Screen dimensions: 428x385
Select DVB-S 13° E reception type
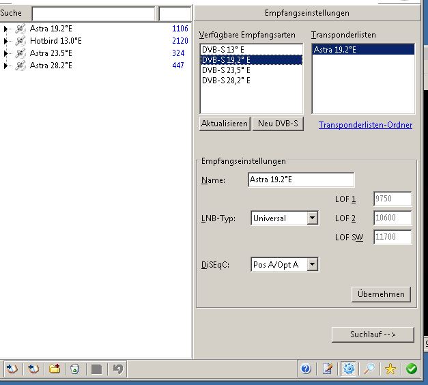(223, 51)
